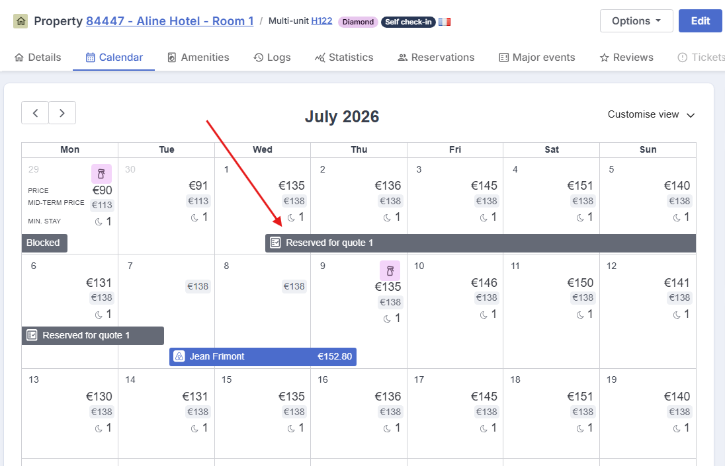This screenshot has height=466, width=725.
Task: Click the €151 price on July 18
Action: click(x=580, y=396)
